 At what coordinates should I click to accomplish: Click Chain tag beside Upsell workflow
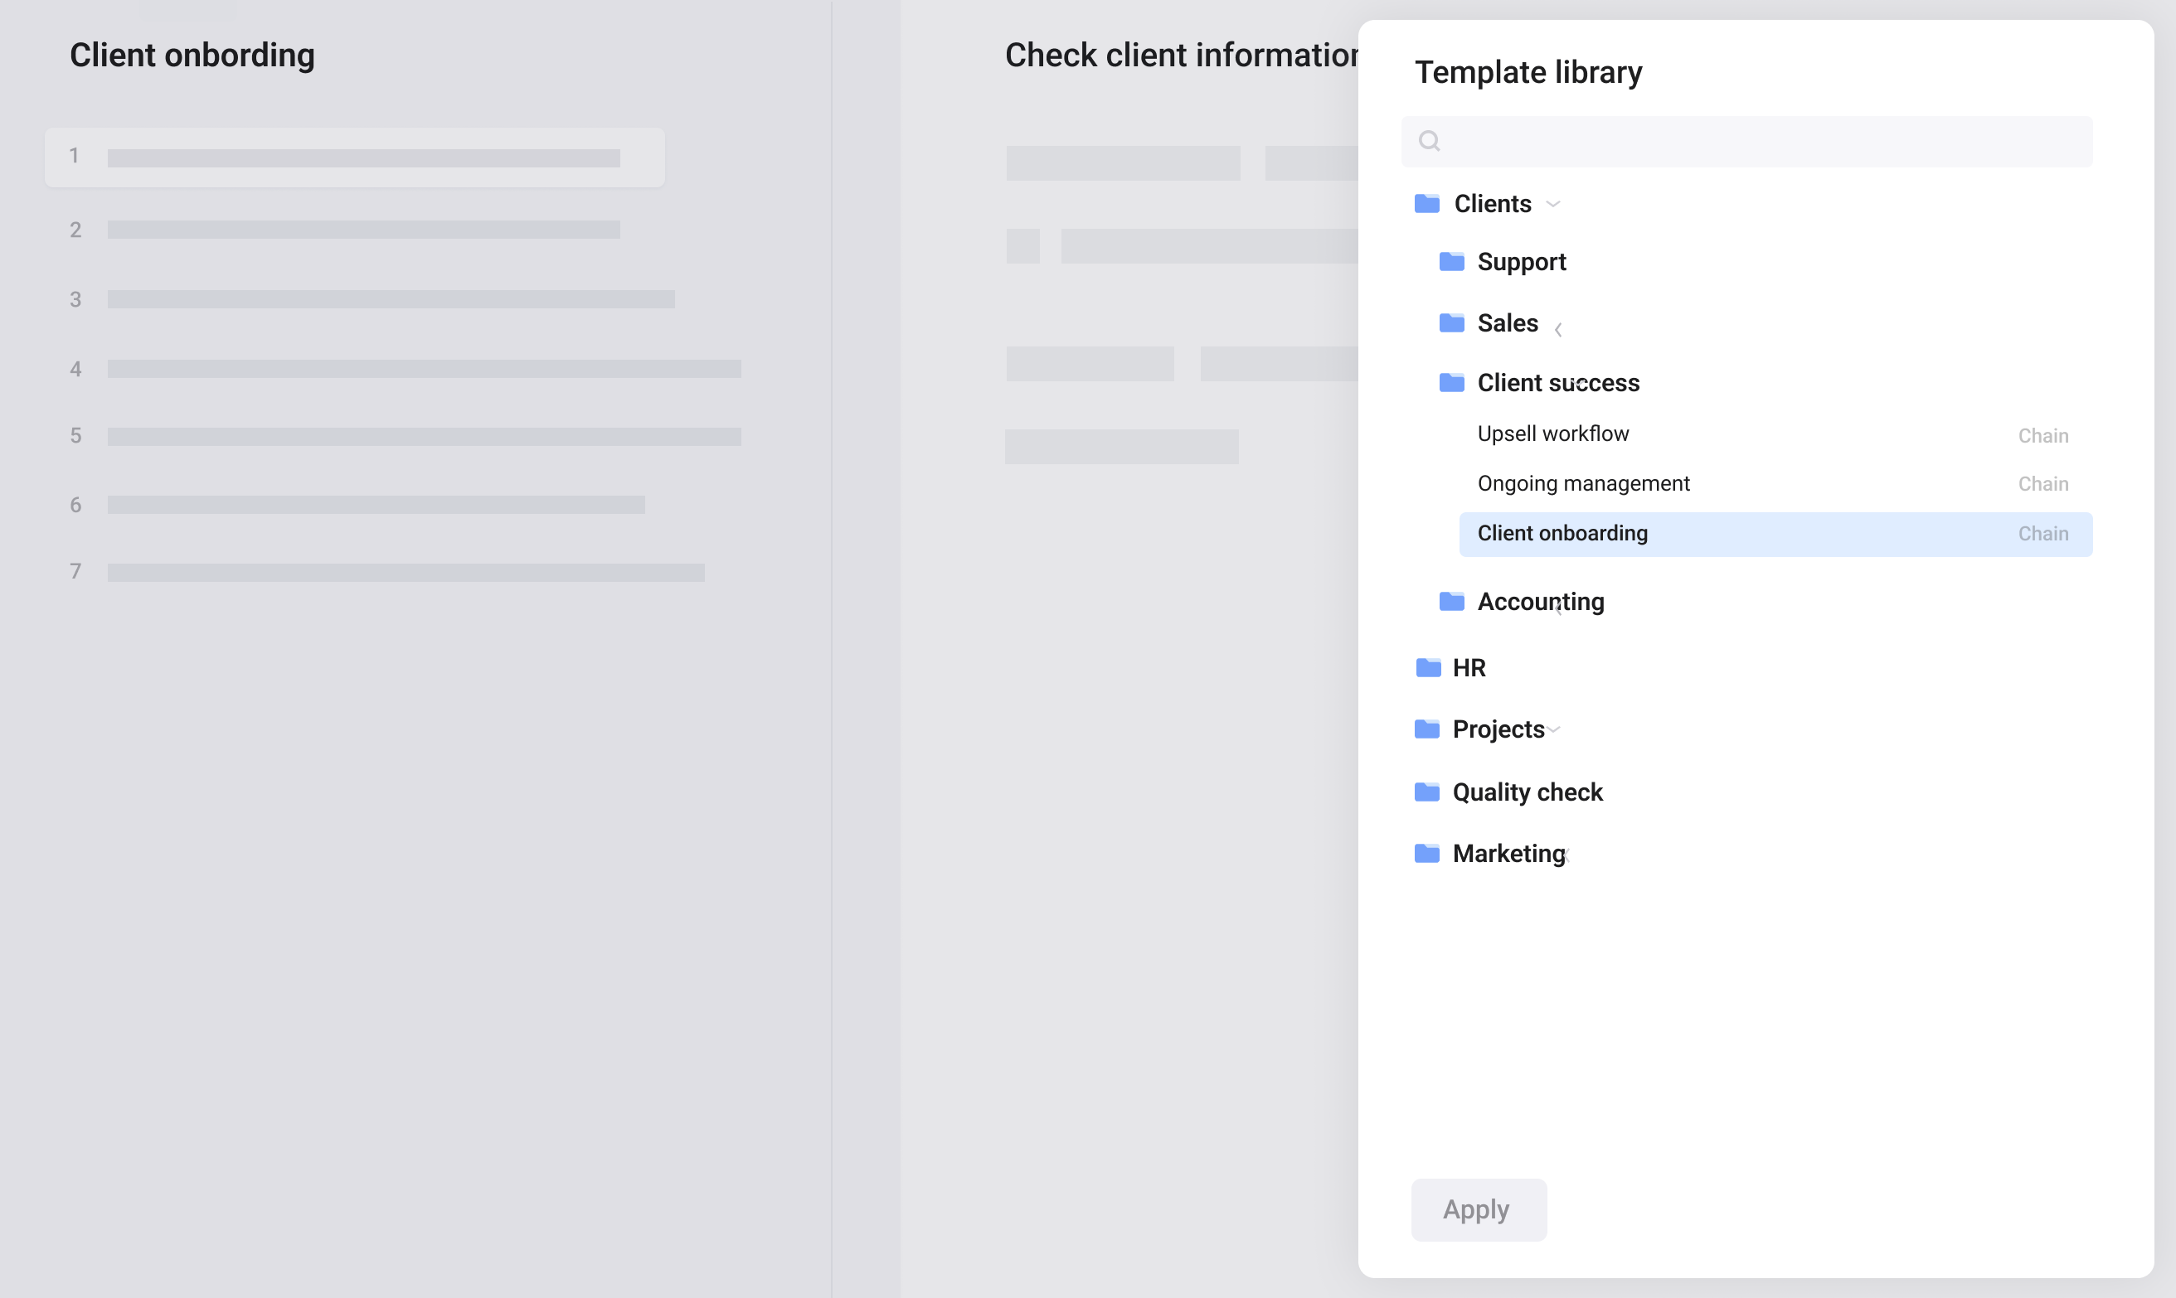coord(2043,436)
